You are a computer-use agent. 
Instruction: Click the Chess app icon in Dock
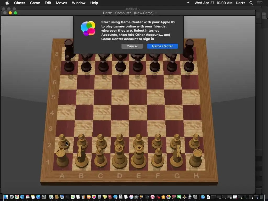tap(185, 197)
